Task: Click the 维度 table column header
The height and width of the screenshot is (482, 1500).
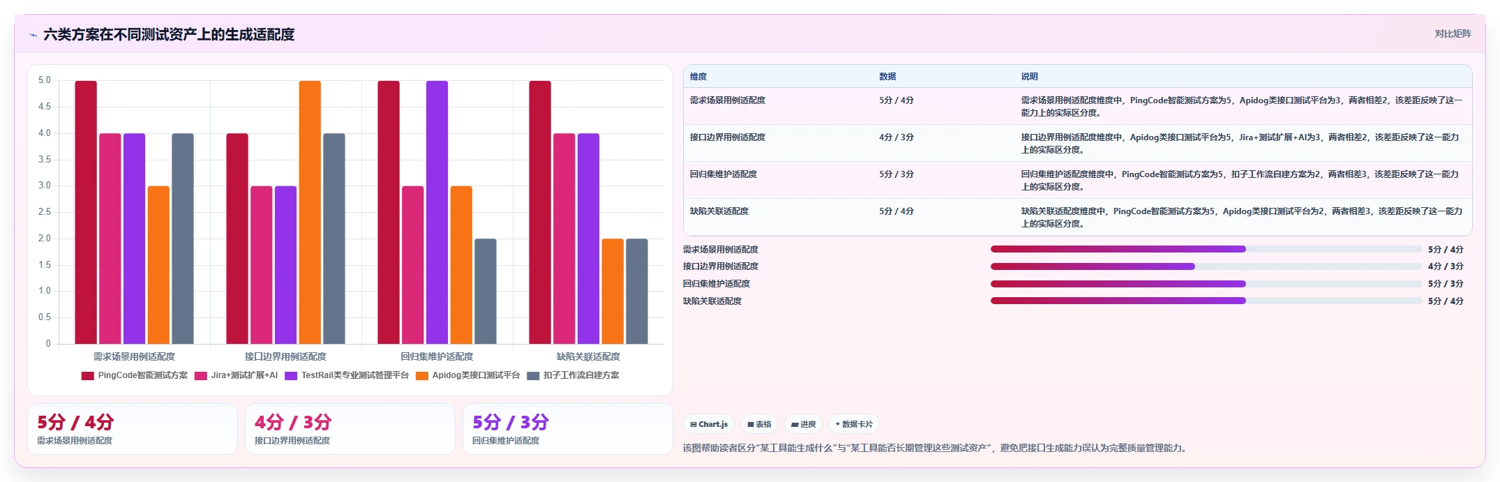Action: [x=698, y=77]
